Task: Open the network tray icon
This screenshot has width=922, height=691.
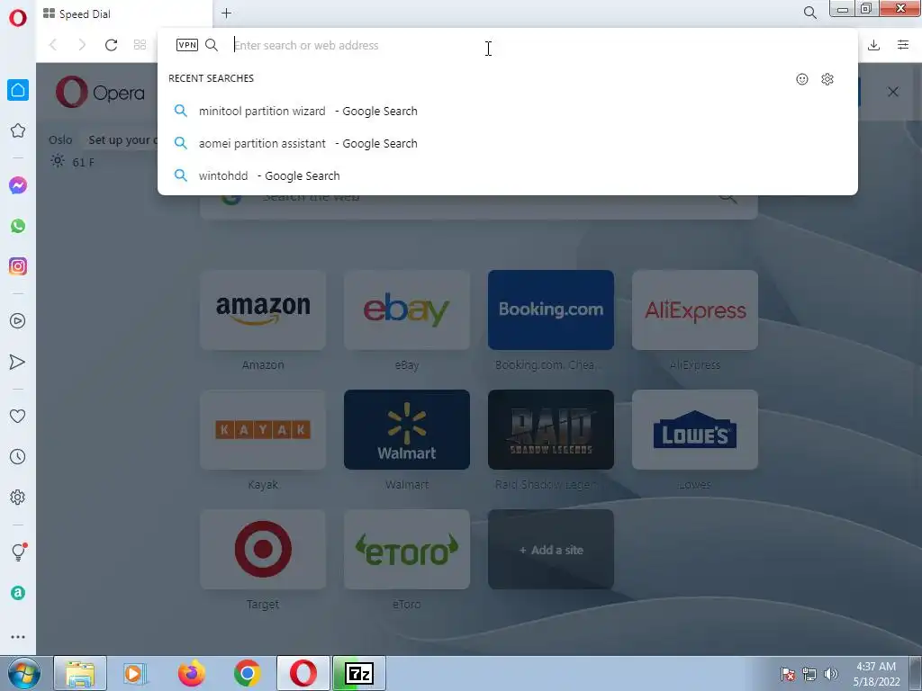Action: pos(809,674)
